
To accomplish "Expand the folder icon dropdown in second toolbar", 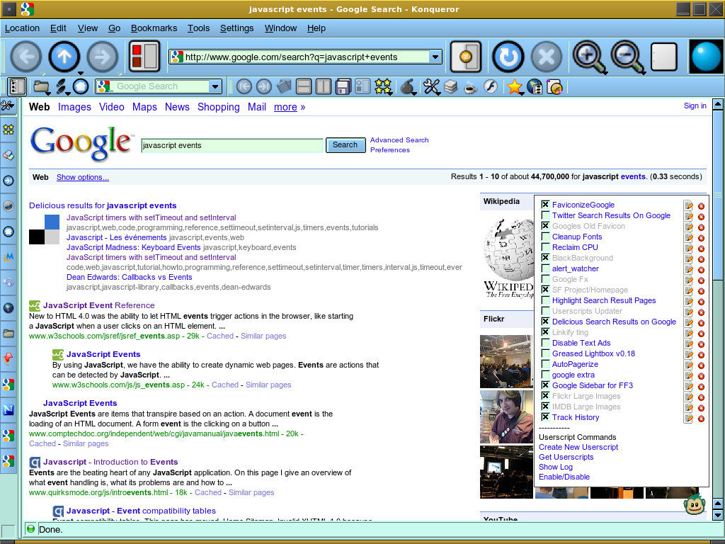I will click(47, 92).
